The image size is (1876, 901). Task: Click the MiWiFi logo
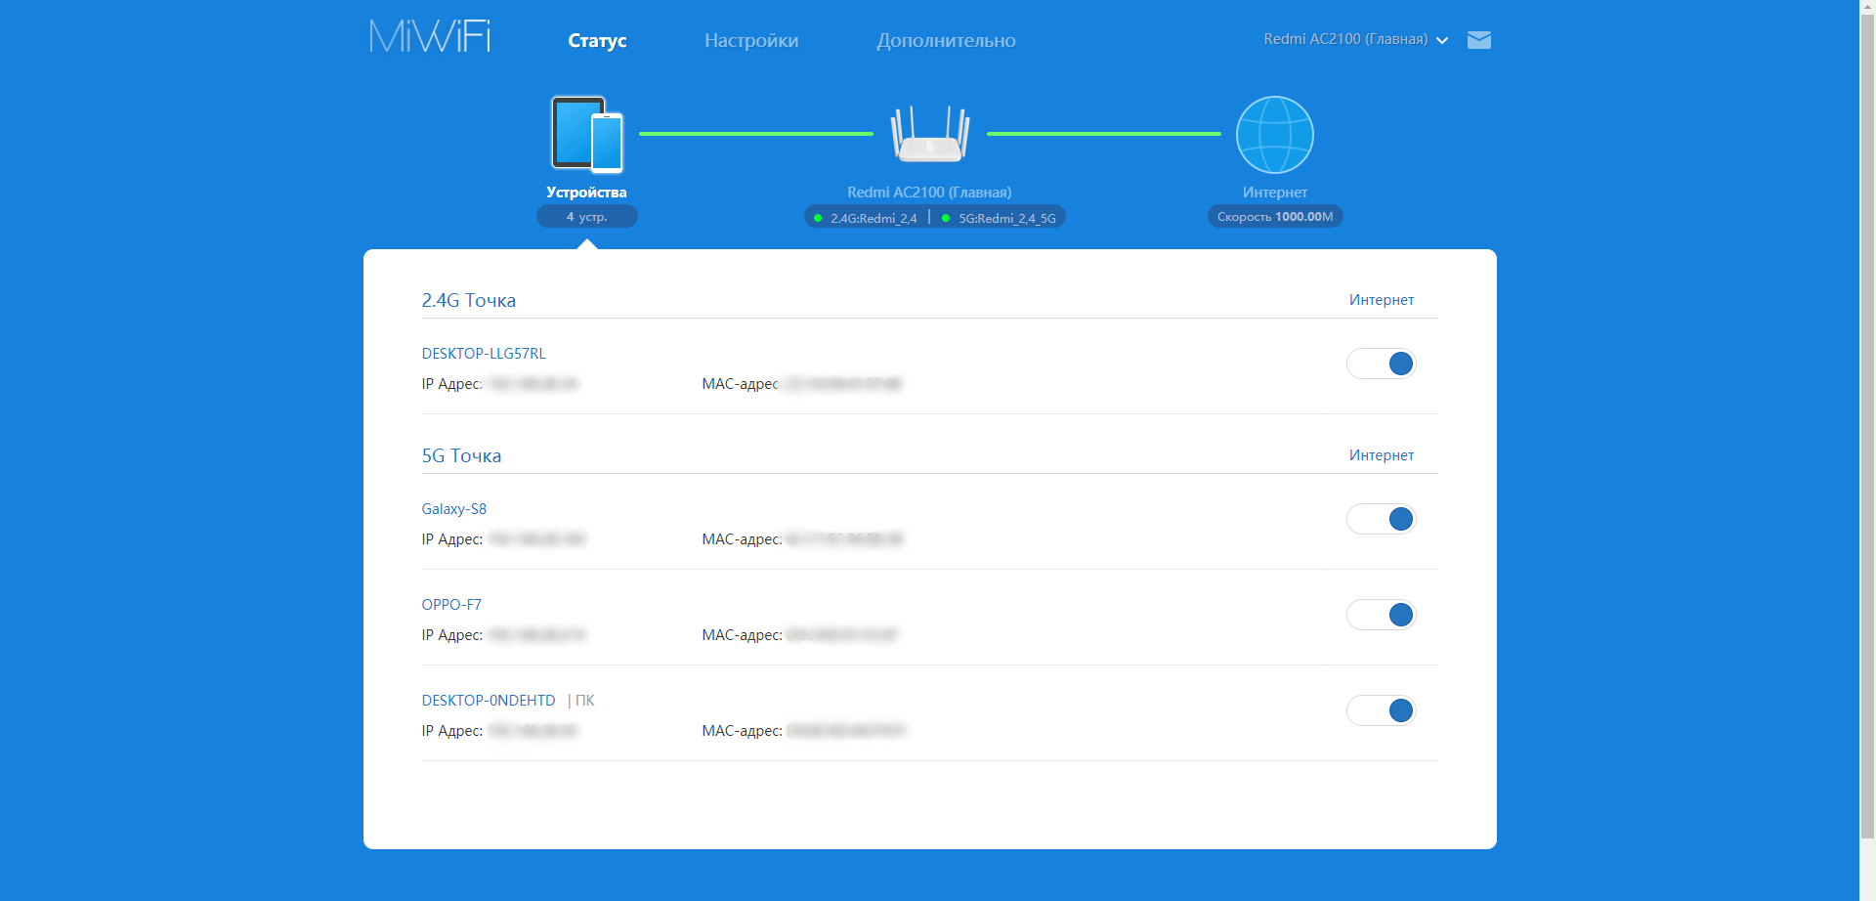(x=430, y=37)
